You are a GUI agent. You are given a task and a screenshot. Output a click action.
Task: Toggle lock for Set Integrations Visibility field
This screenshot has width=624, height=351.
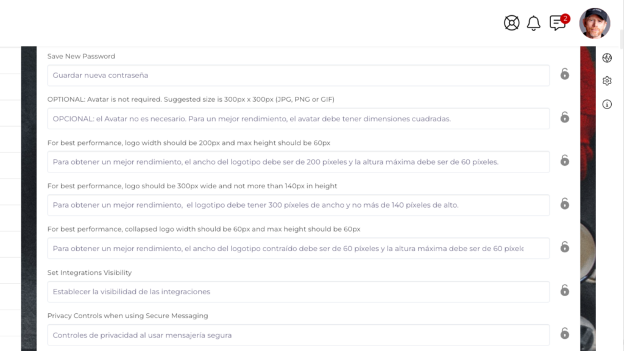click(x=565, y=291)
